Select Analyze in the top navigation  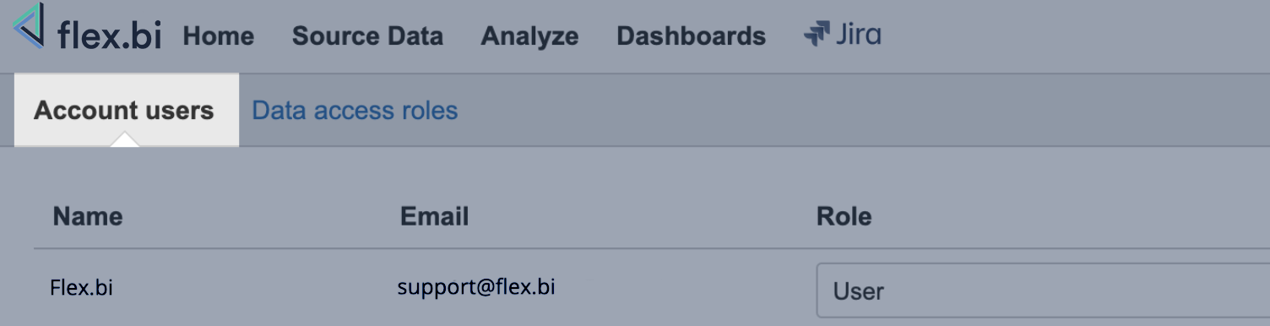coord(529,36)
